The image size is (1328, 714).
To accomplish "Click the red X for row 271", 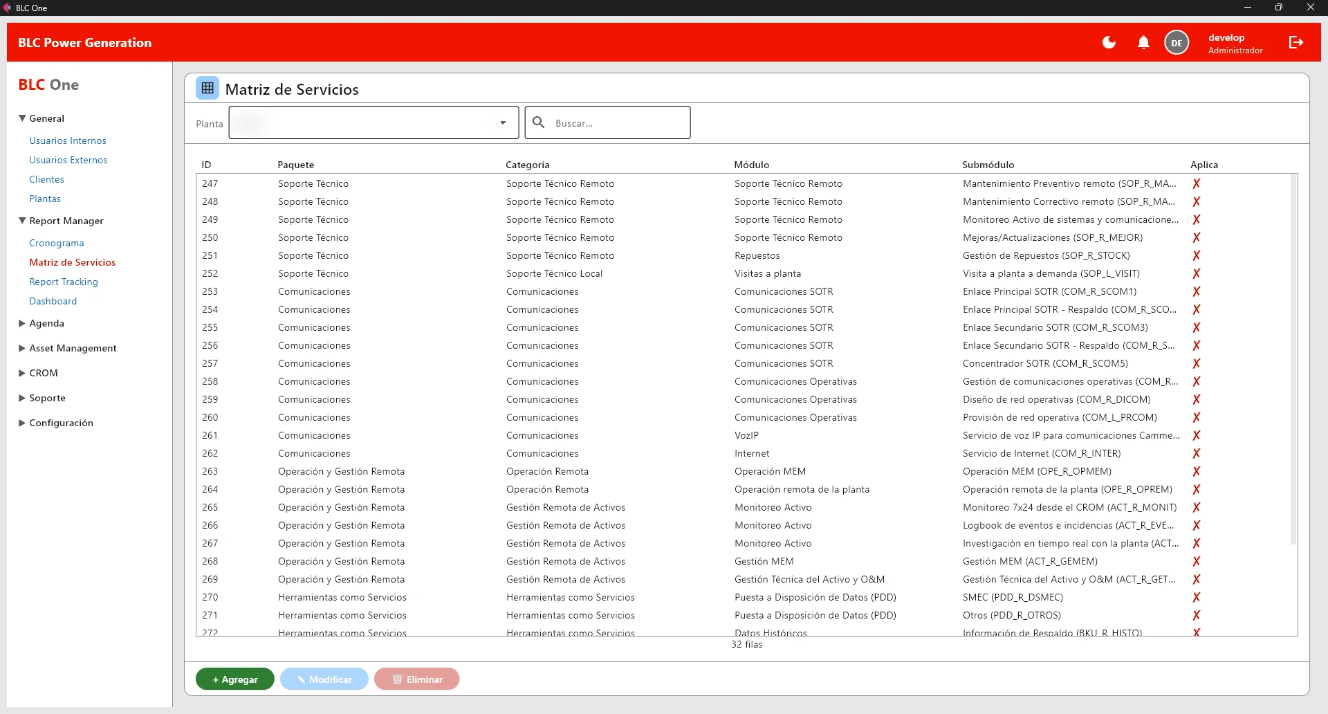I will [x=1196, y=615].
